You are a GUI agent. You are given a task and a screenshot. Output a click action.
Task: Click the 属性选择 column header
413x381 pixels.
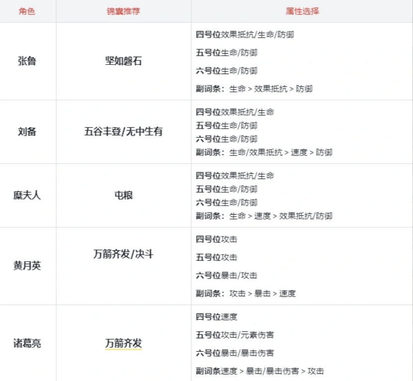[303, 11]
